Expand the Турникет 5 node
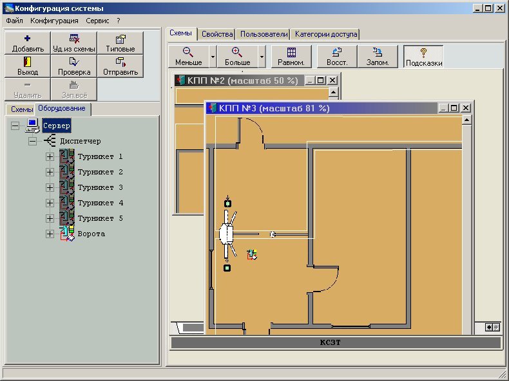 coord(50,218)
